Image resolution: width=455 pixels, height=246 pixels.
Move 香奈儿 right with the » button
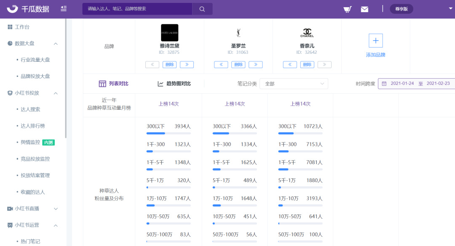pos(324,65)
